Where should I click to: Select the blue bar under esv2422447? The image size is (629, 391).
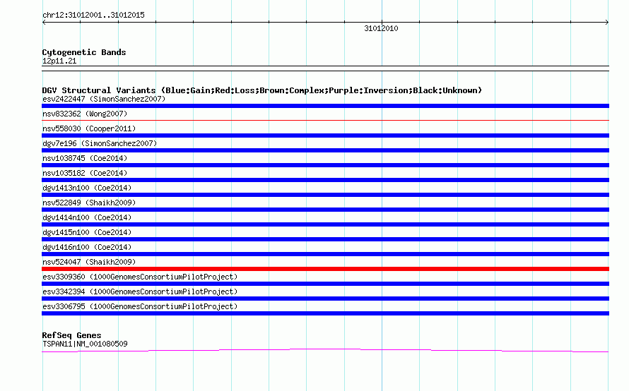click(x=325, y=106)
